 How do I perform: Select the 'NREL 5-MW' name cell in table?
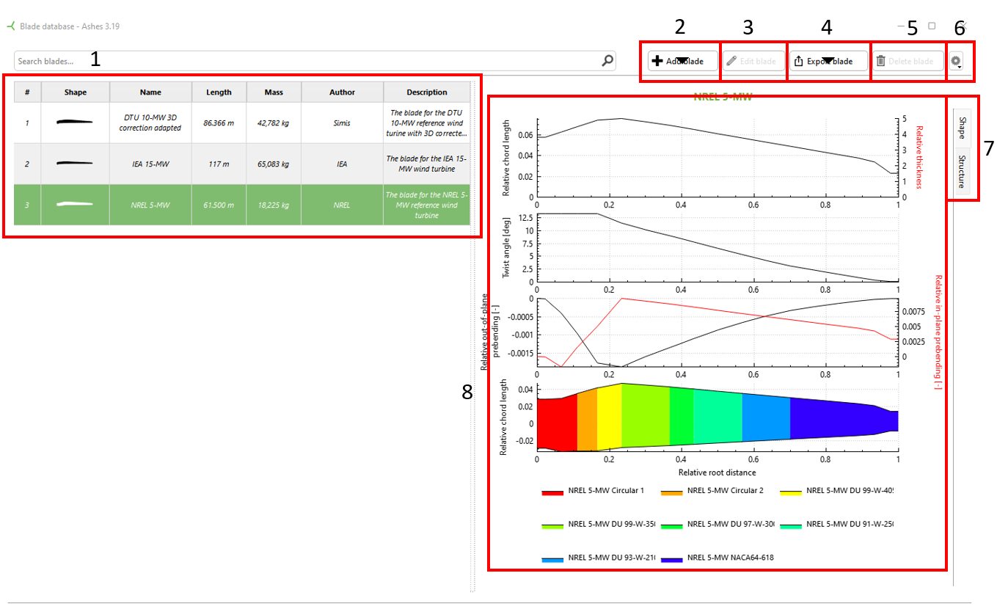151,205
